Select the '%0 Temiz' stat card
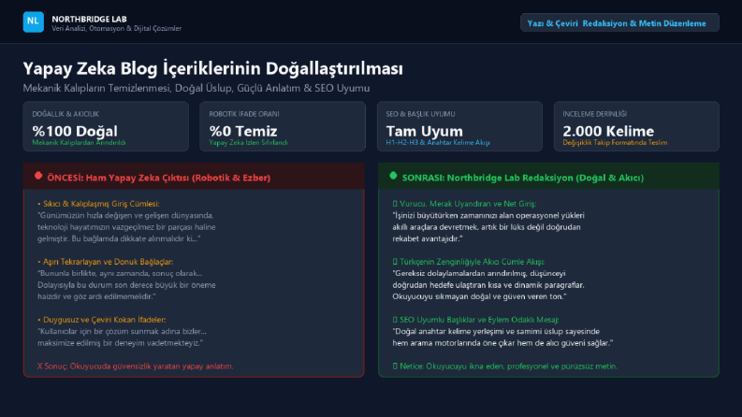Image resolution: width=742 pixels, height=417 pixels. (283, 126)
